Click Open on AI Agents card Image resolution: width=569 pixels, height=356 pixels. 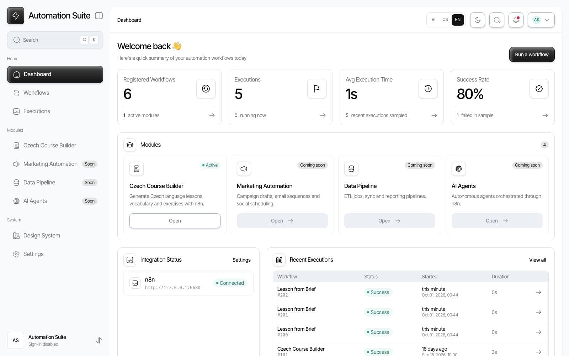[x=497, y=221]
